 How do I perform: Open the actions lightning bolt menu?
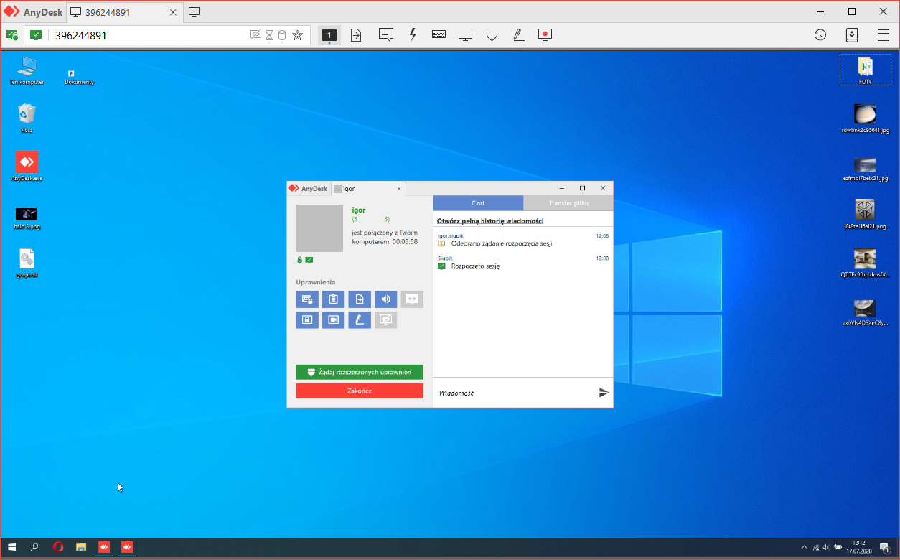click(413, 34)
